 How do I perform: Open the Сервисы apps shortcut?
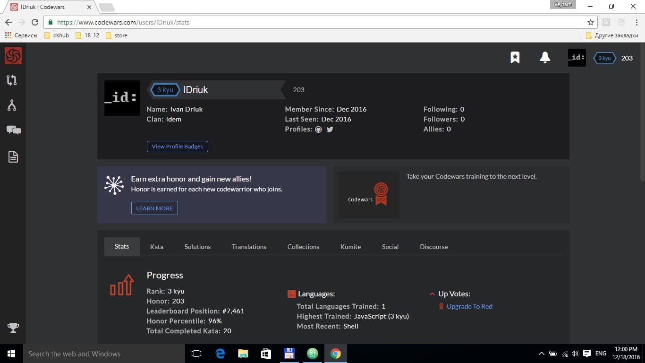21,35
